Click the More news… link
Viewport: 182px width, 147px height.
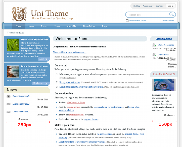coord(24,119)
